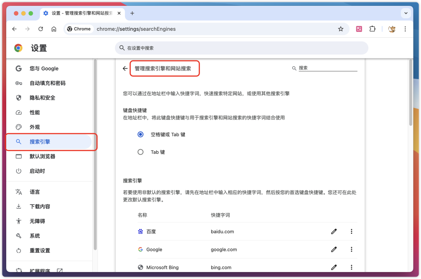Open the translate extension icon
Screen dimensions: 421x279
click(x=359, y=29)
